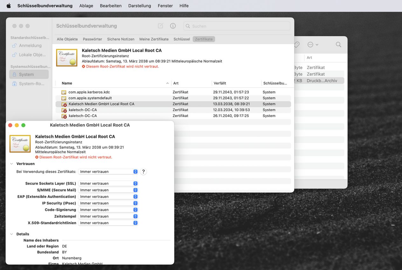402x270 pixels.
Task: Open the Finder ellipsis action menu
Action: tap(313, 45)
